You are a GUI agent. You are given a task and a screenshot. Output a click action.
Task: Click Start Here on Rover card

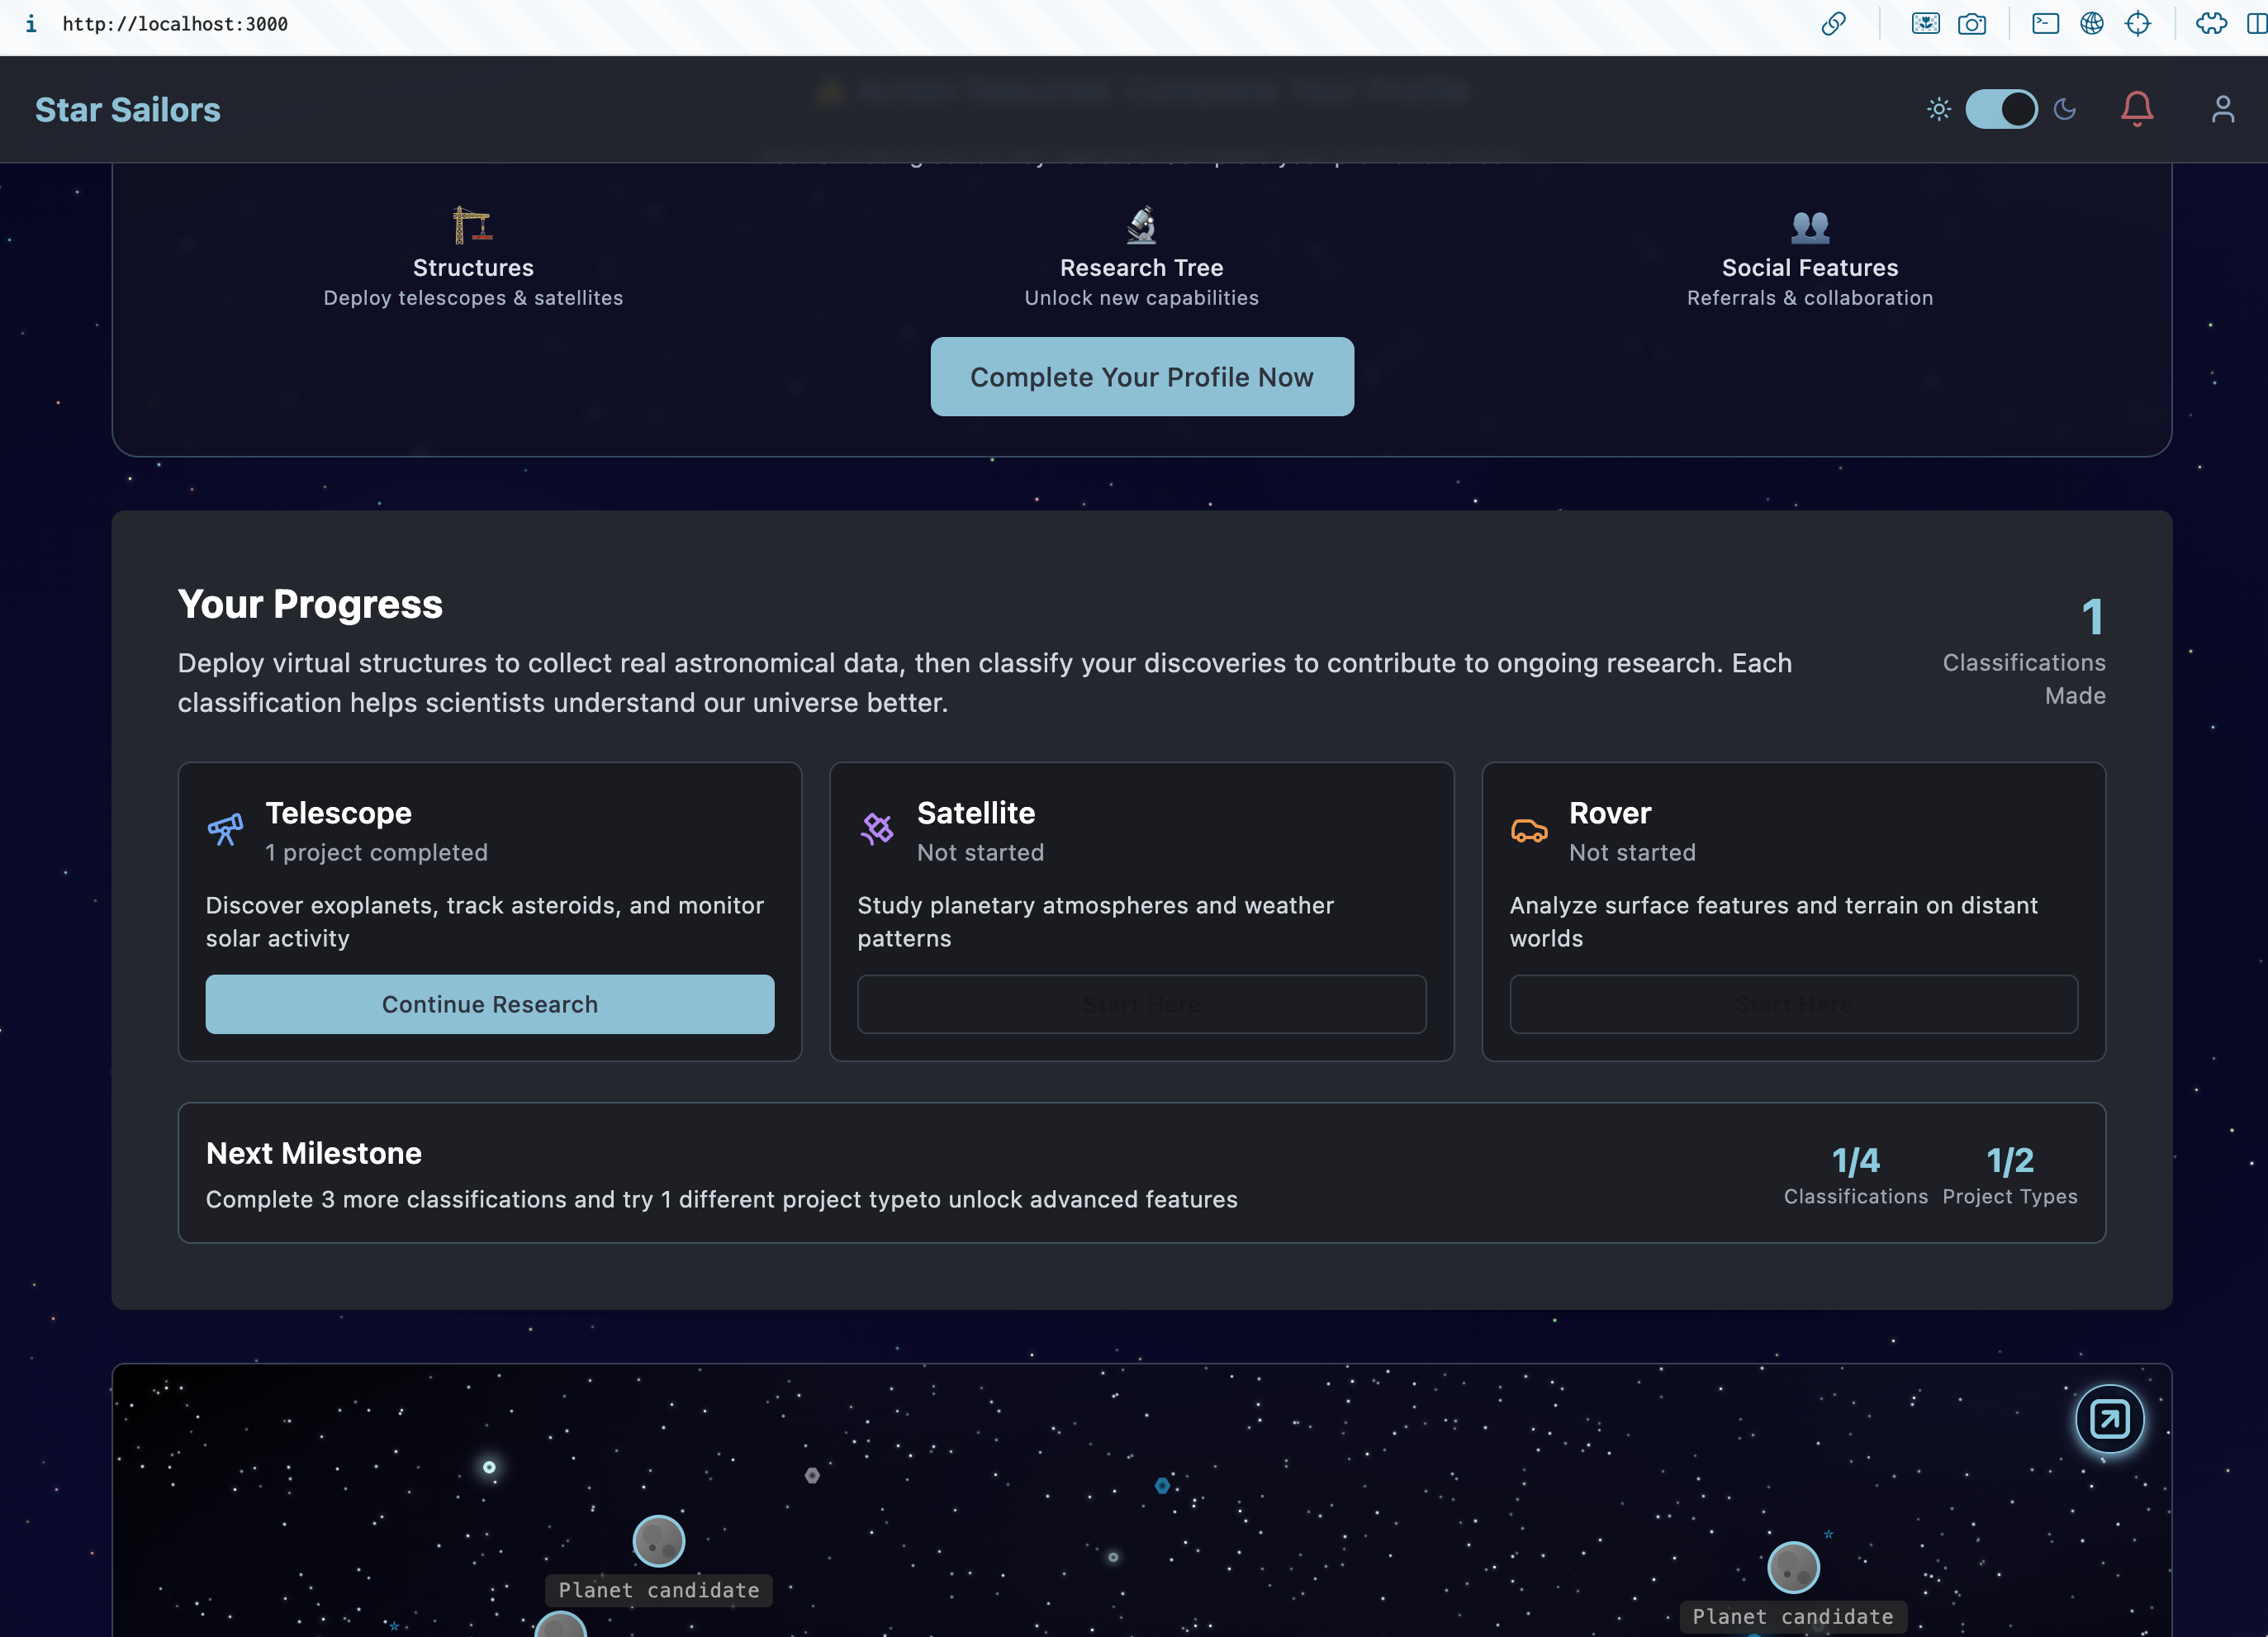click(1793, 1004)
